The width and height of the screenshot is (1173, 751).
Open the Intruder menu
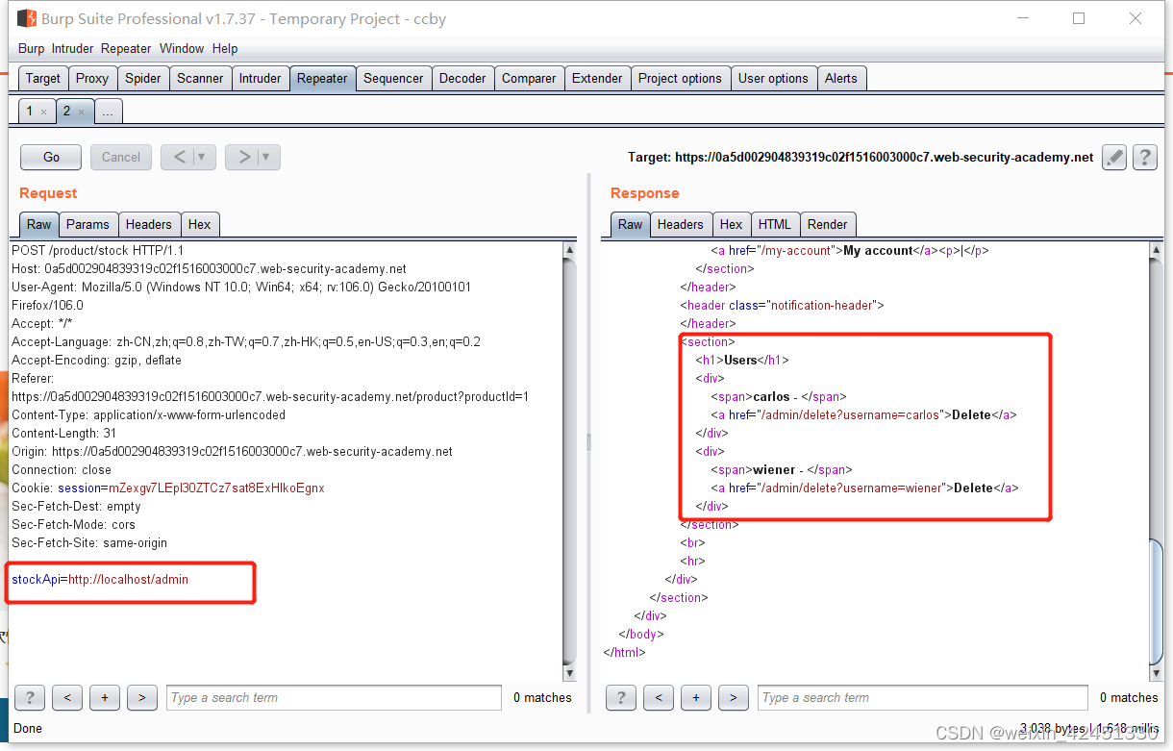click(x=73, y=48)
